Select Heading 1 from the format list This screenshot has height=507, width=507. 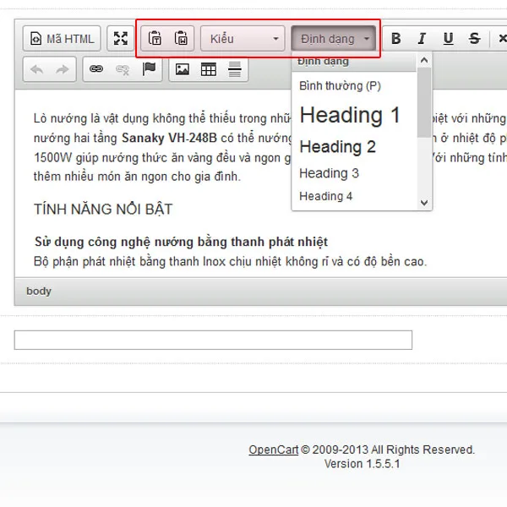click(x=350, y=116)
